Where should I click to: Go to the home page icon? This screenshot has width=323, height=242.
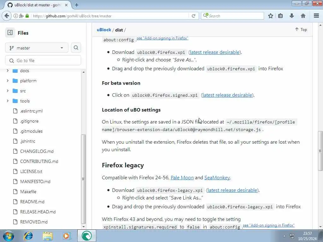coord(303,16)
